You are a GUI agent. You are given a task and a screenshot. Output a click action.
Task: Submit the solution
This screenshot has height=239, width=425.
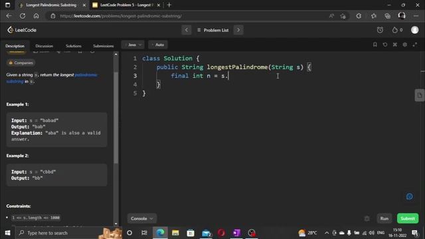(x=408, y=218)
